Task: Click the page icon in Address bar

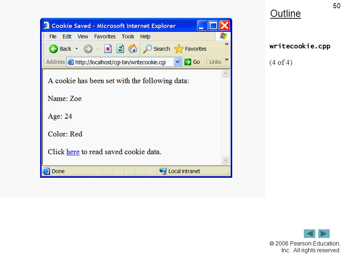Action: [x=71, y=62]
